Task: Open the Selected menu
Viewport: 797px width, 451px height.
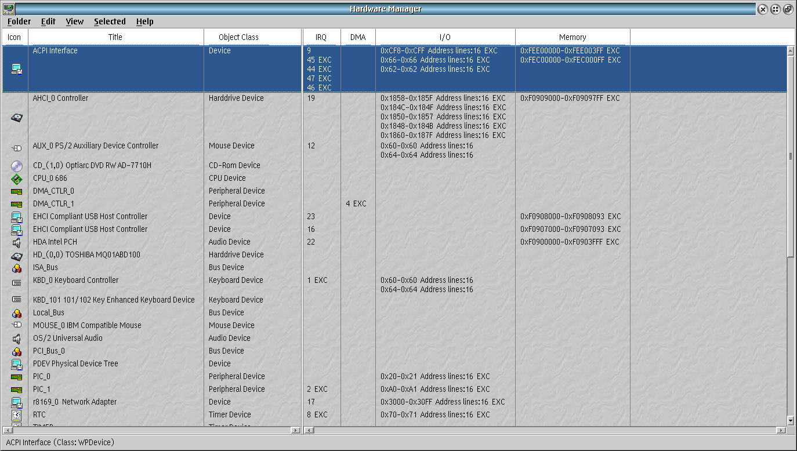Action: point(110,21)
